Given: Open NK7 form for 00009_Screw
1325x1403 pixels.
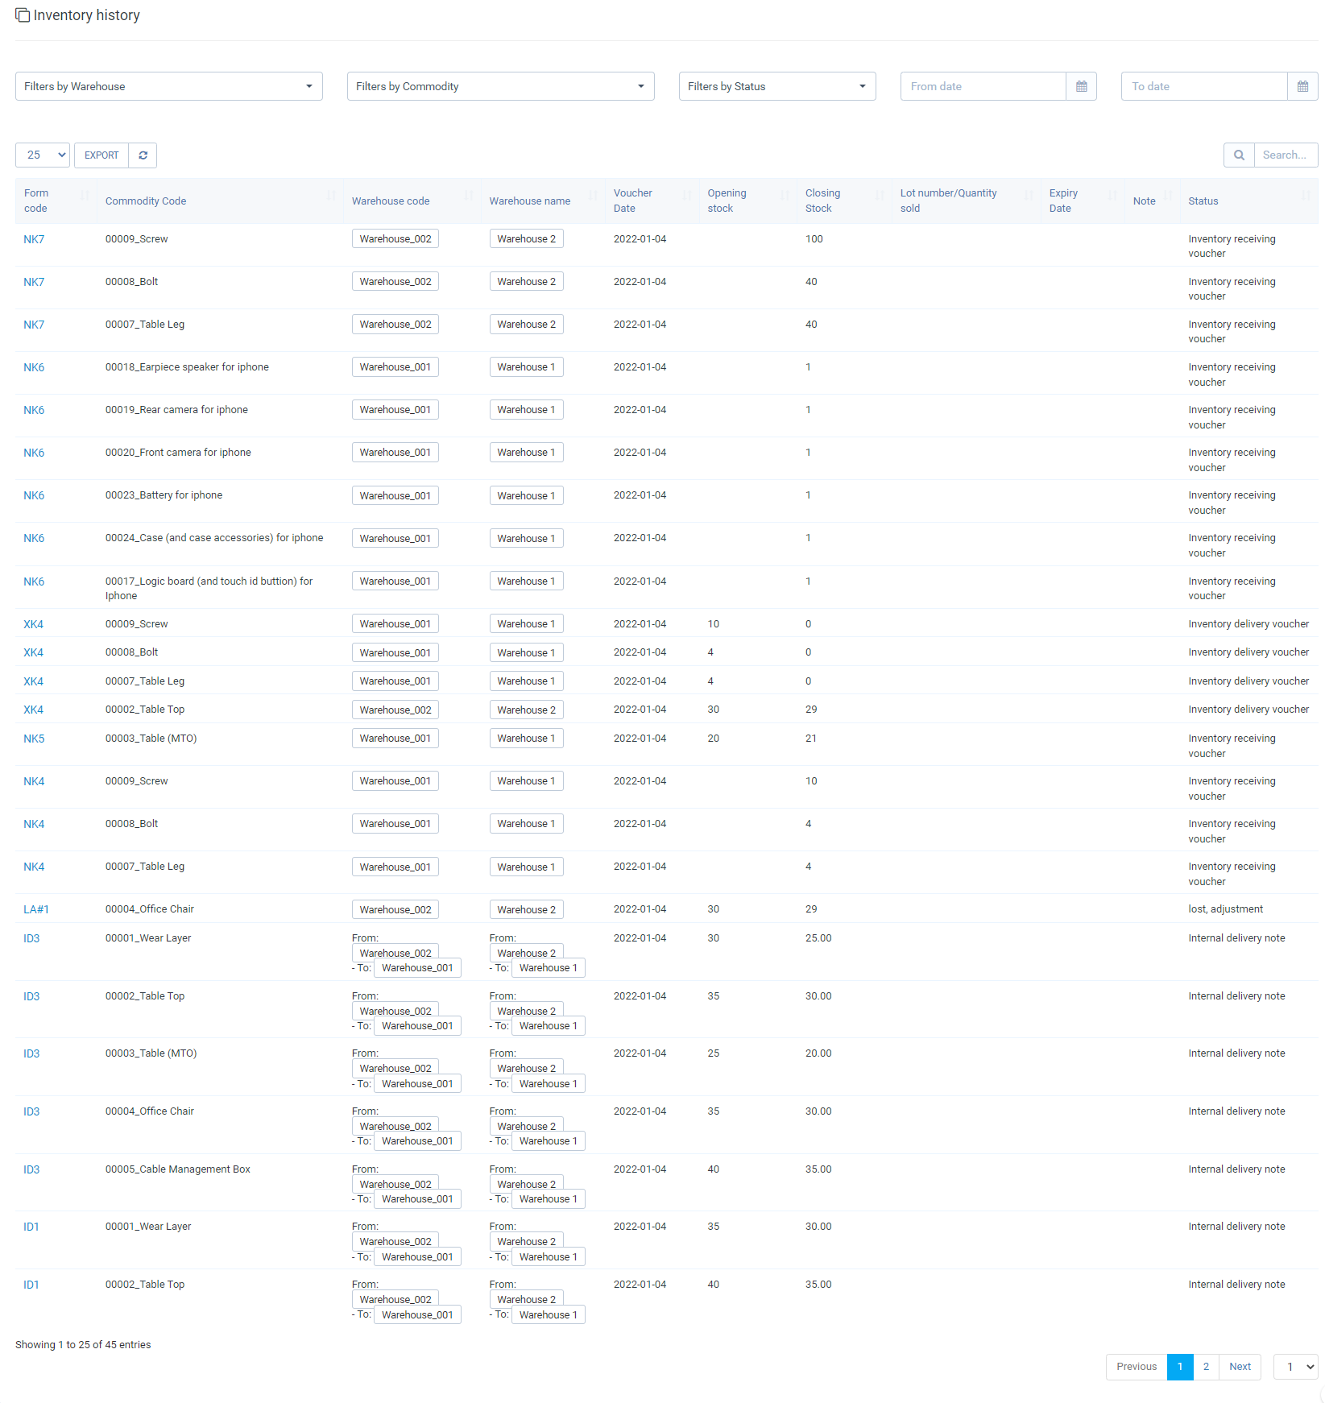Looking at the screenshot, I should tap(34, 239).
